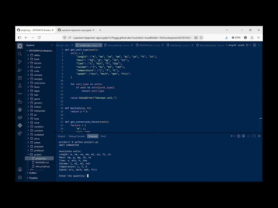Open the Testing flask icon

point(20,86)
